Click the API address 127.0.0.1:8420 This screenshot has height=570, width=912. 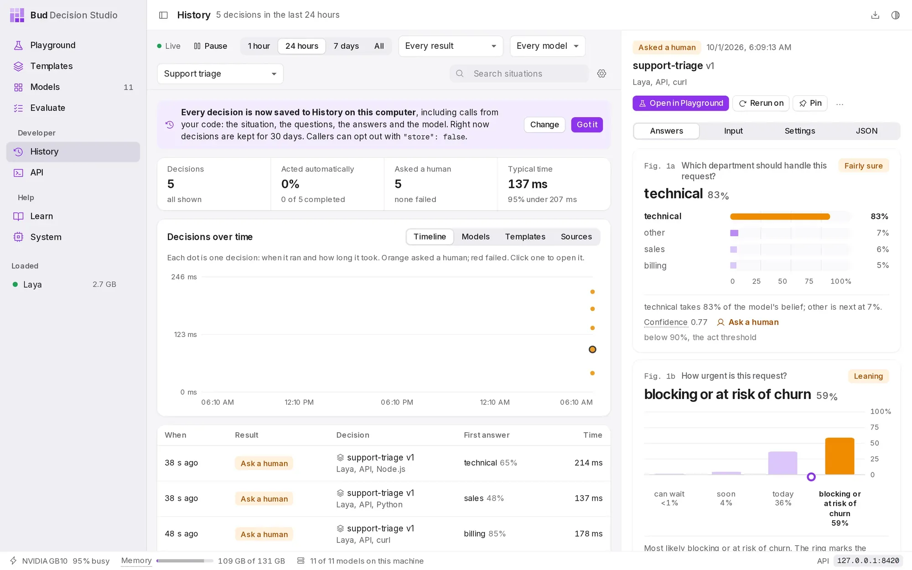pos(868,561)
